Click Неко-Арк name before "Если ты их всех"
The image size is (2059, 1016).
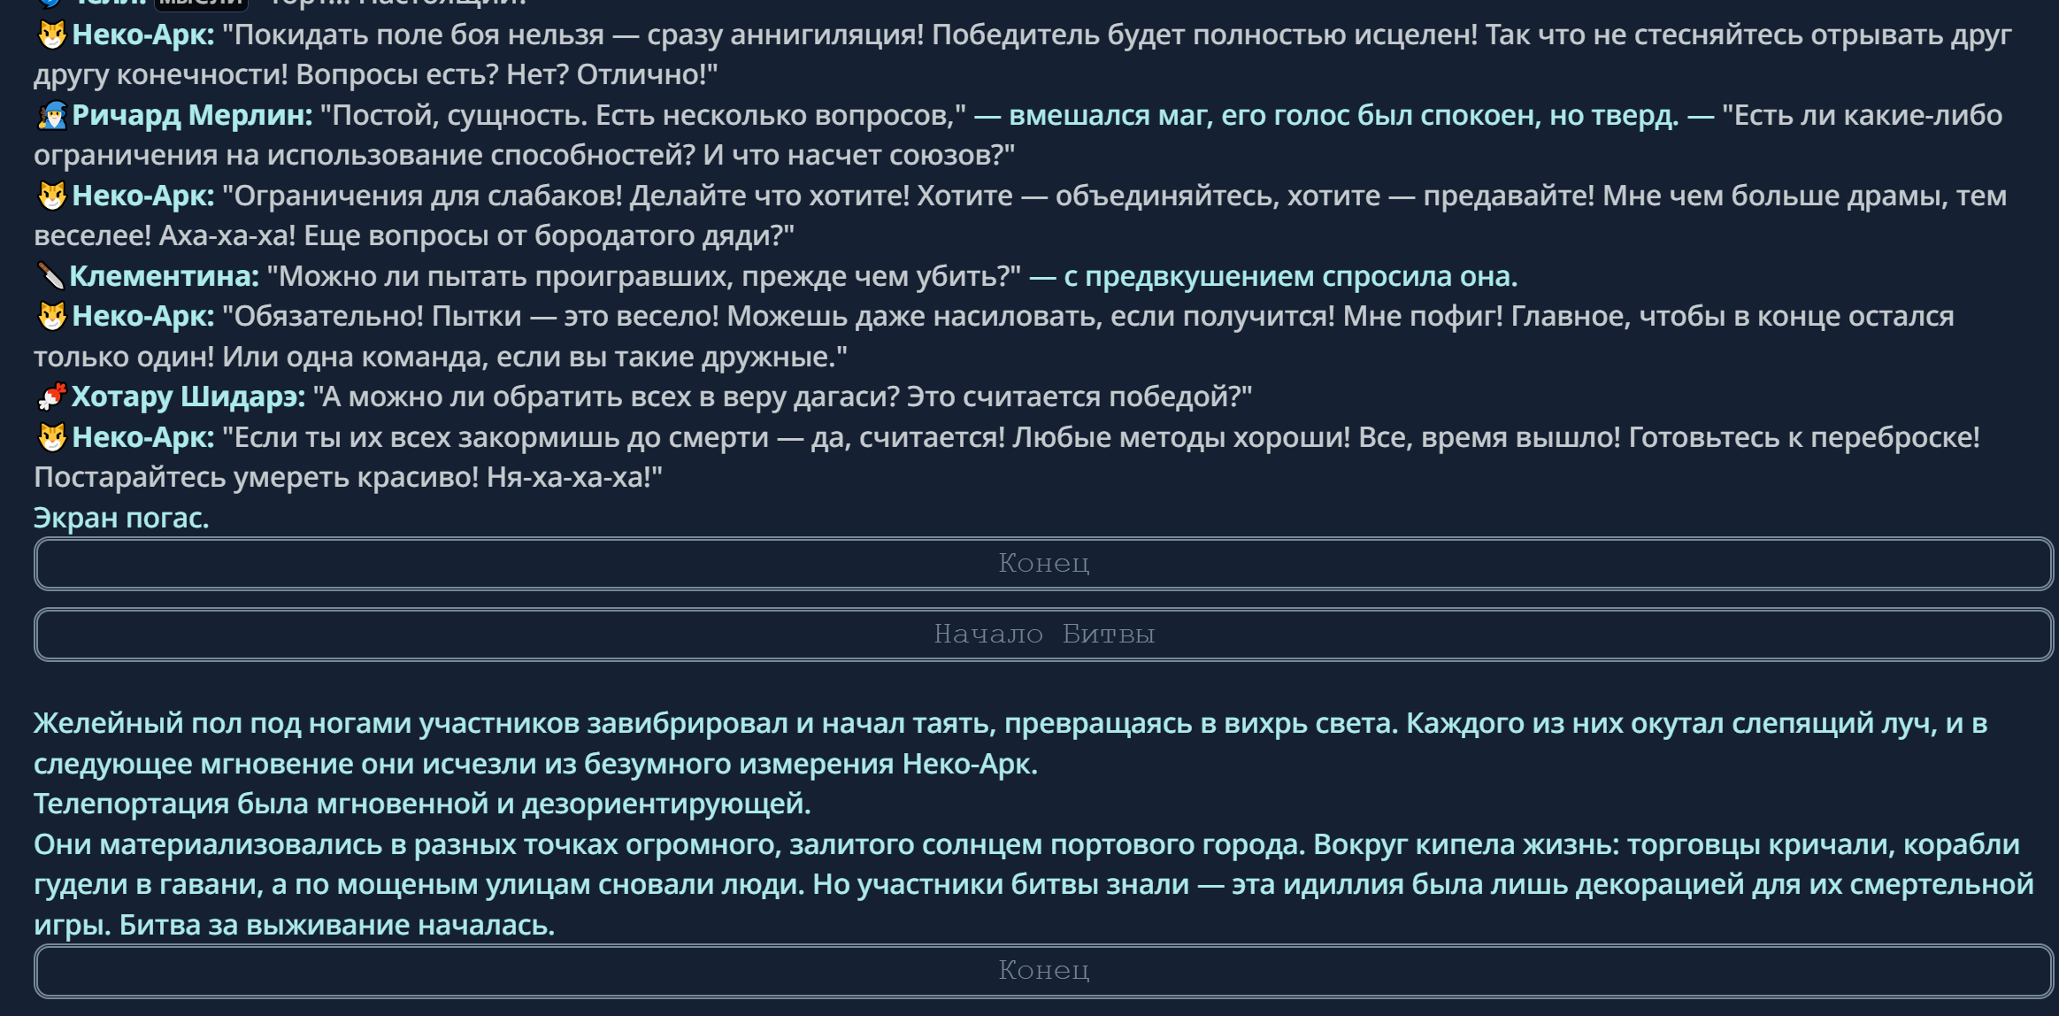pos(143,437)
